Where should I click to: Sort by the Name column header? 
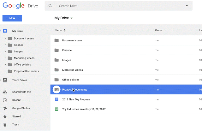[x=58, y=30]
